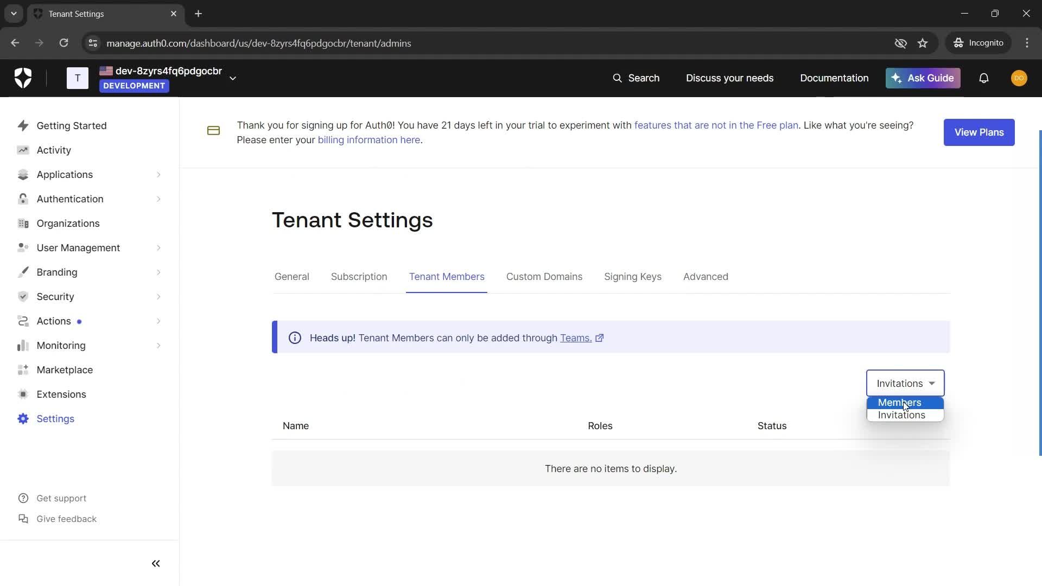Screen dimensions: 1042x586
Task: Follow the Teams link in notice
Action: click(x=575, y=338)
